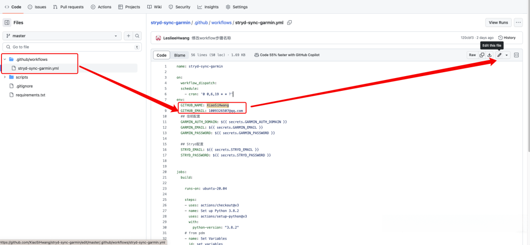Screen dimensions: 530x245
Task: Click the STRYD_PASSWORD secret line
Action: click(226, 155)
